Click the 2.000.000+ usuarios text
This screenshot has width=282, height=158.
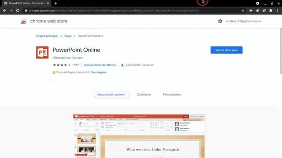(139, 65)
